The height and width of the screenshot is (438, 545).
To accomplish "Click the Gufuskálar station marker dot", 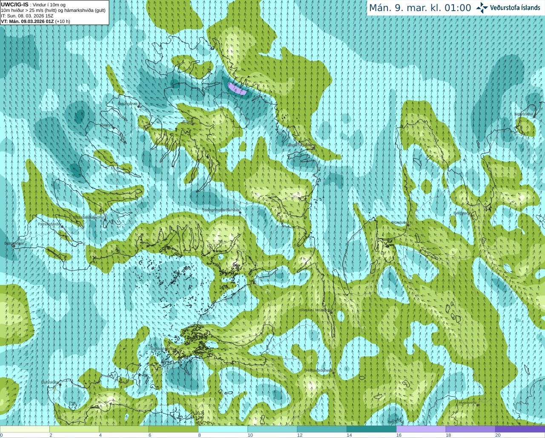I will (60, 384).
